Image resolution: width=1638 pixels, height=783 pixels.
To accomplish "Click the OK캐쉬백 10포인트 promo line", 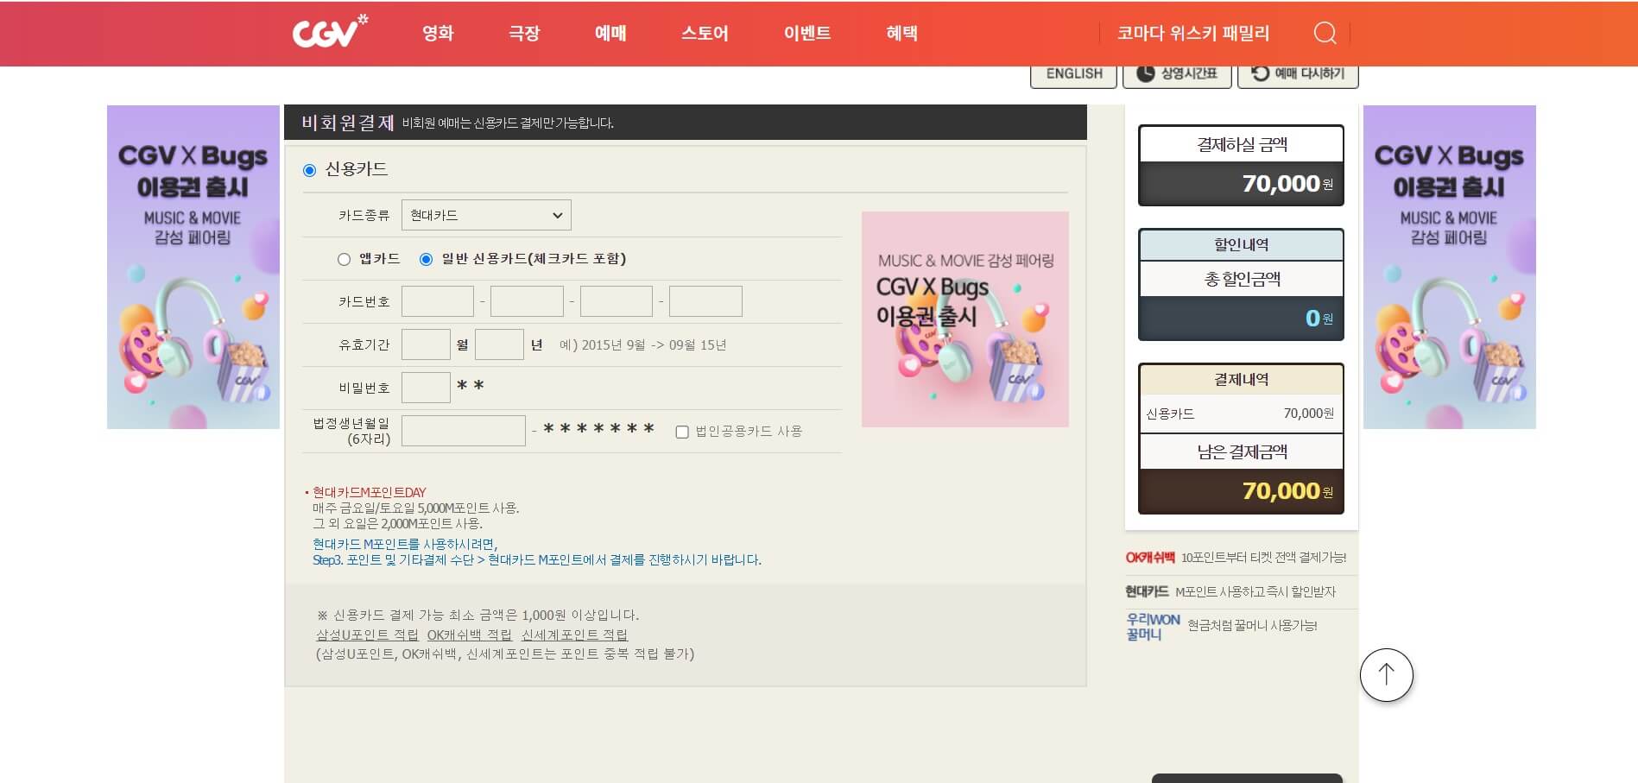I will (x=1236, y=558).
